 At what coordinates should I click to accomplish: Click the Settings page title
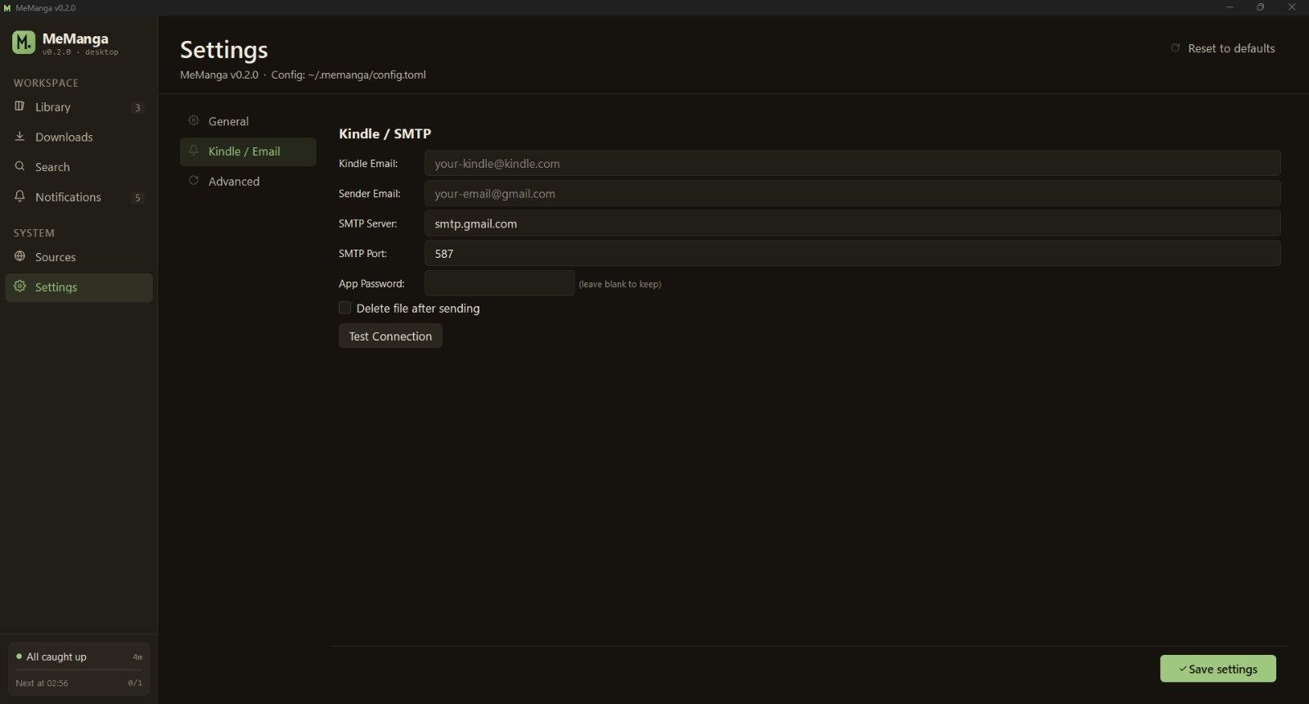(224, 50)
